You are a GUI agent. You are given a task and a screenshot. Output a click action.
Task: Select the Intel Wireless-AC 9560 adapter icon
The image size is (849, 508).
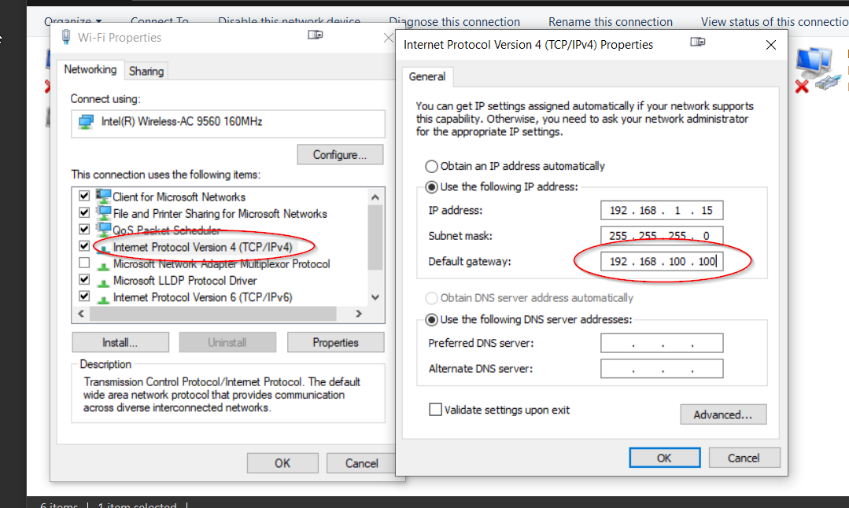pos(86,123)
